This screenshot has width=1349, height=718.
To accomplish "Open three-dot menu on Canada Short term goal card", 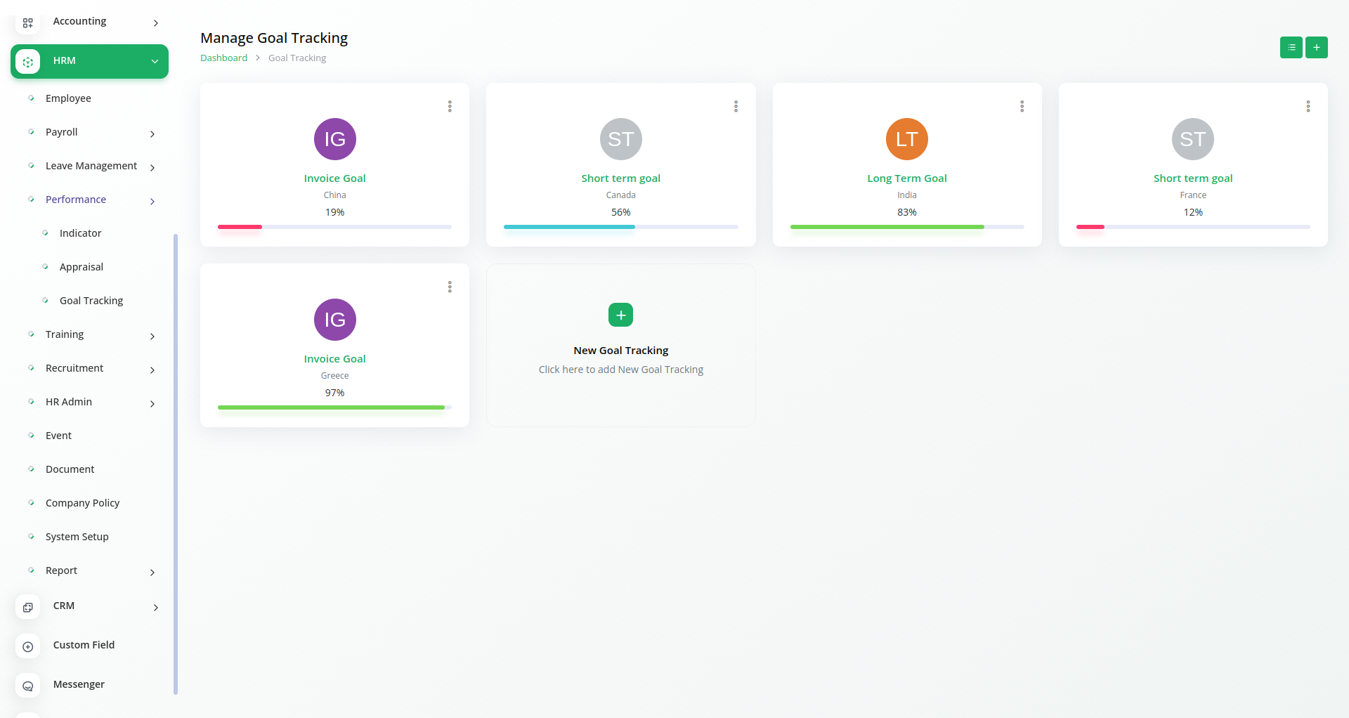I will click(x=736, y=106).
